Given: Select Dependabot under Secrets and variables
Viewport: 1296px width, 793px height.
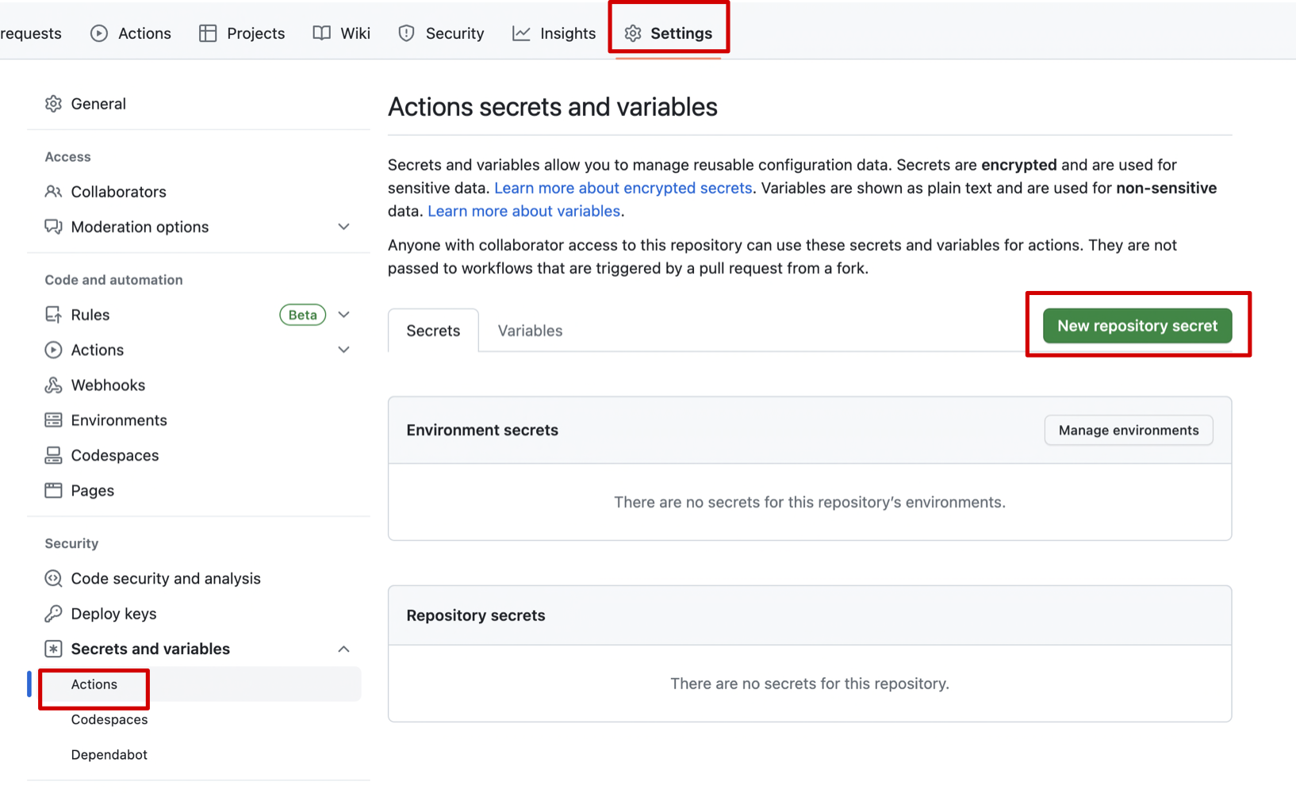Looking at the screenshot, I should point(109,755).
